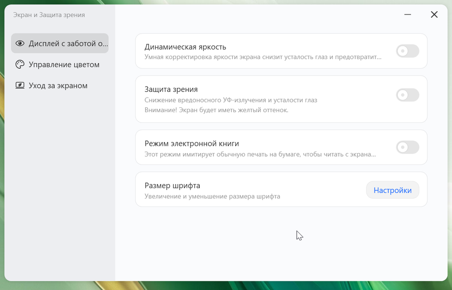Click the Динамическая яркость heading
The width and height of the screenshot is (452, 290).
tap(185, 47)
